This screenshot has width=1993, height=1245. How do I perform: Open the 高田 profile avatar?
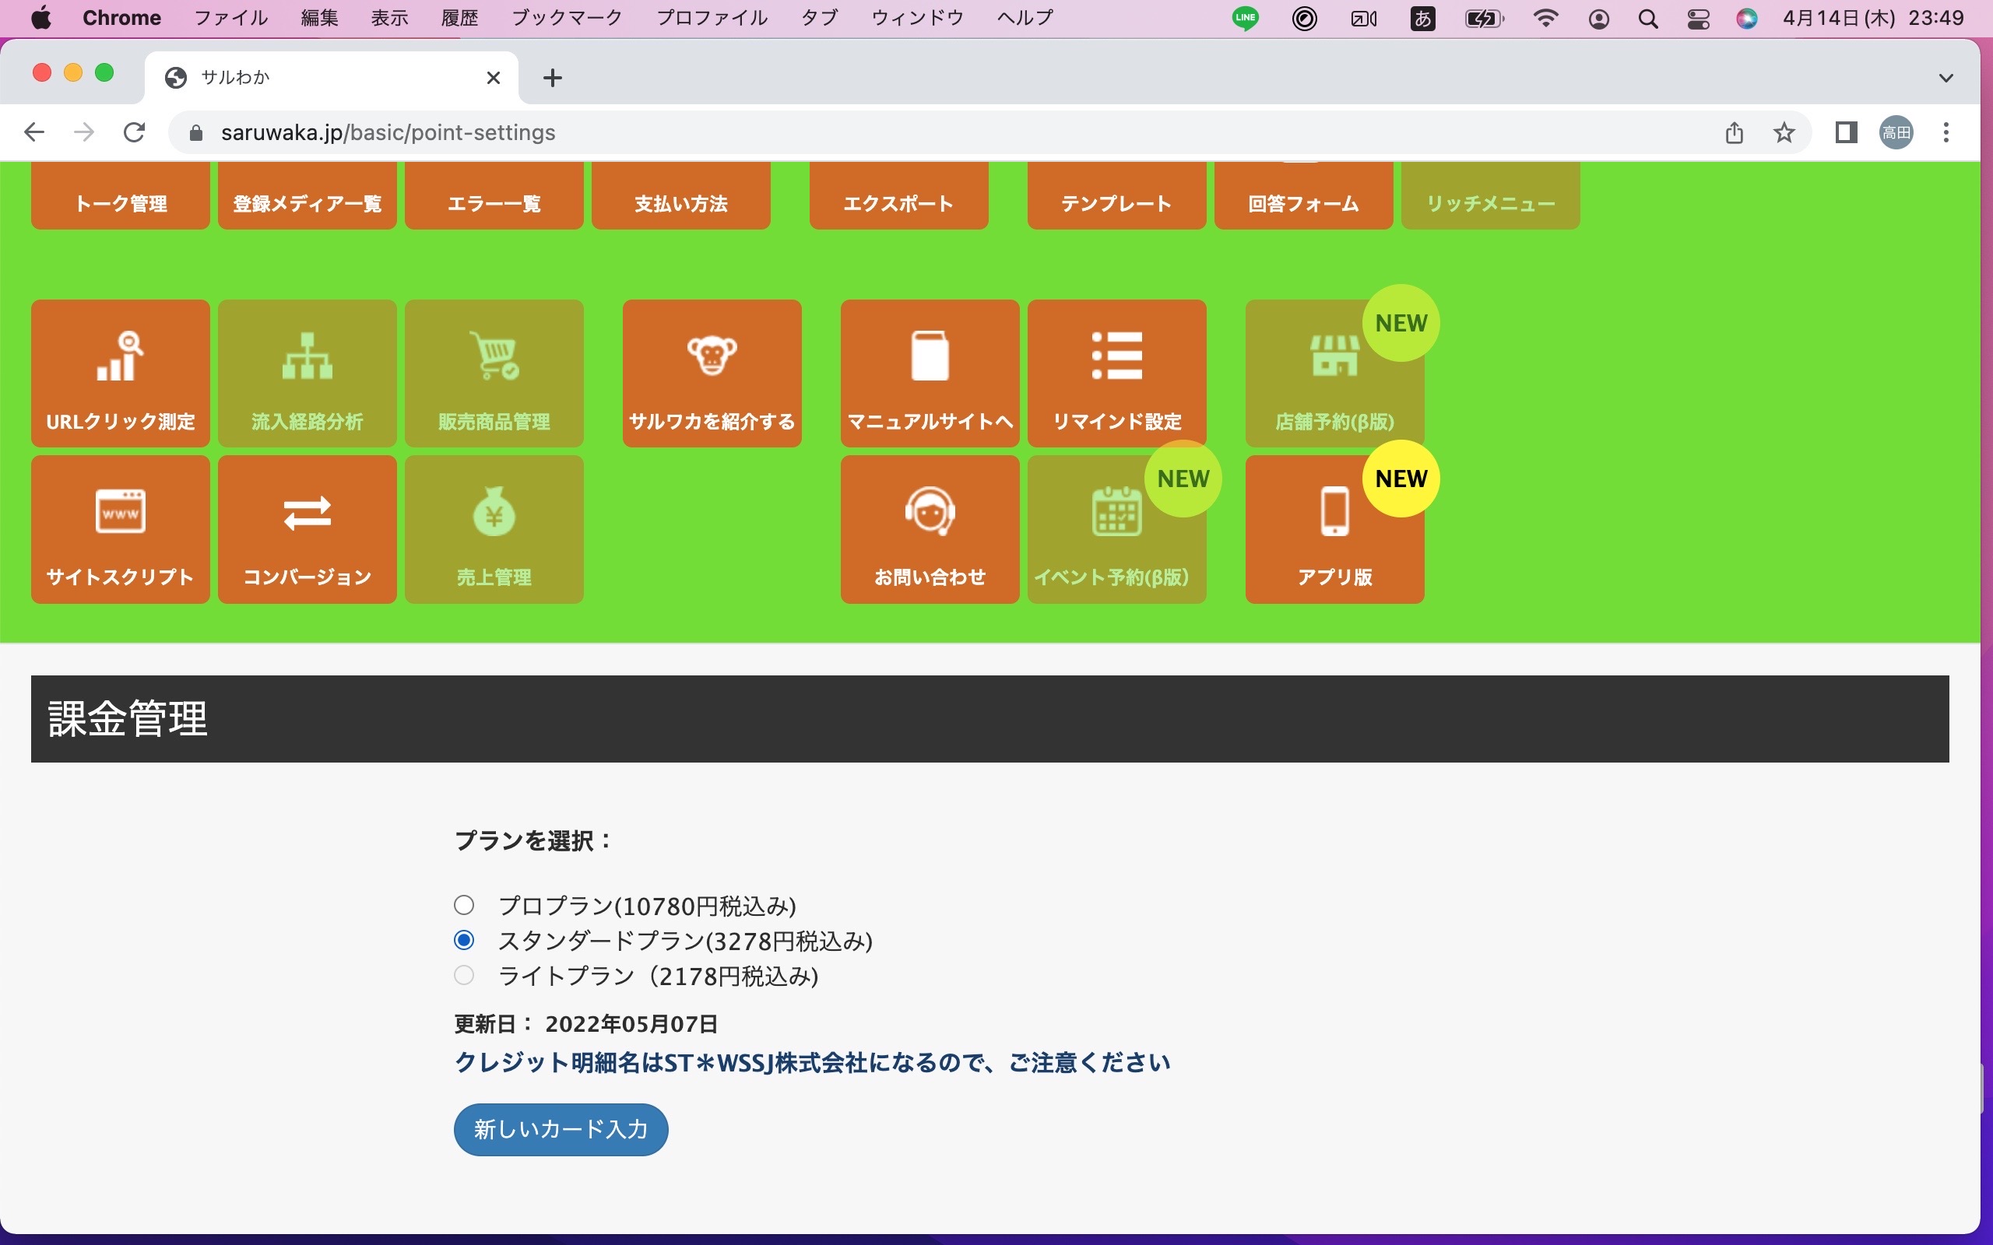click(x=1896, y=132)
